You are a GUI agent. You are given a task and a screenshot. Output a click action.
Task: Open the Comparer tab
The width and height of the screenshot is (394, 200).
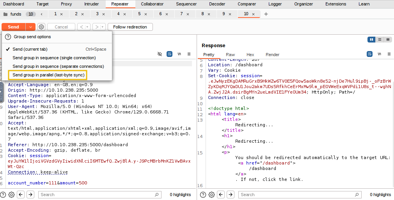247,4
